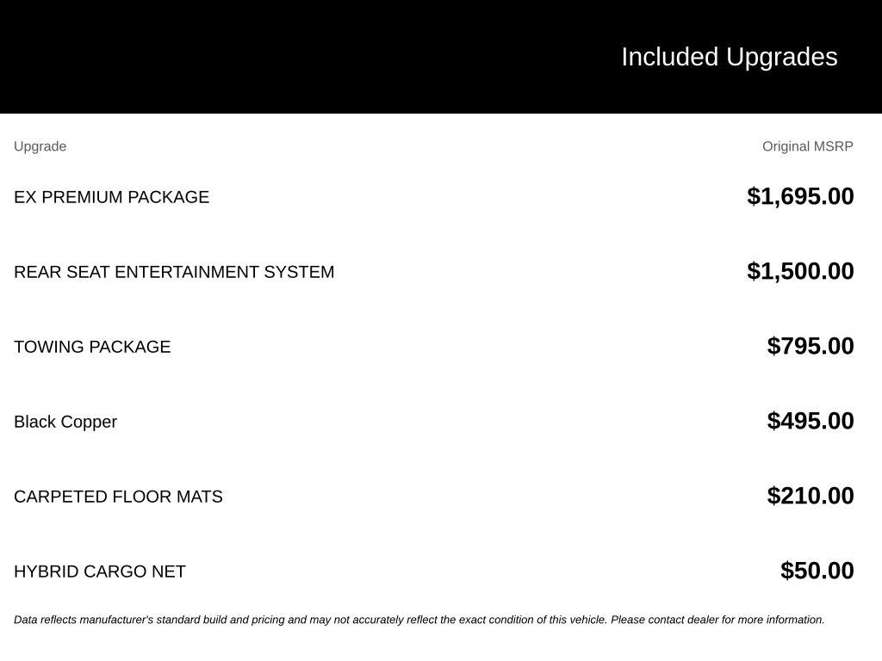Click the $1,500.00 price value
This screenshot has width=882, height=661.
click(800, 271)
